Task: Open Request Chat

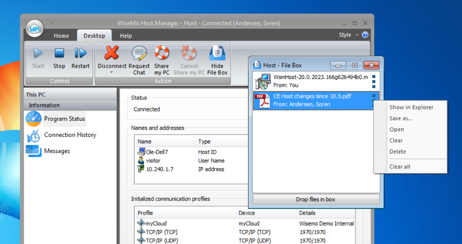Action: [139, 53]
